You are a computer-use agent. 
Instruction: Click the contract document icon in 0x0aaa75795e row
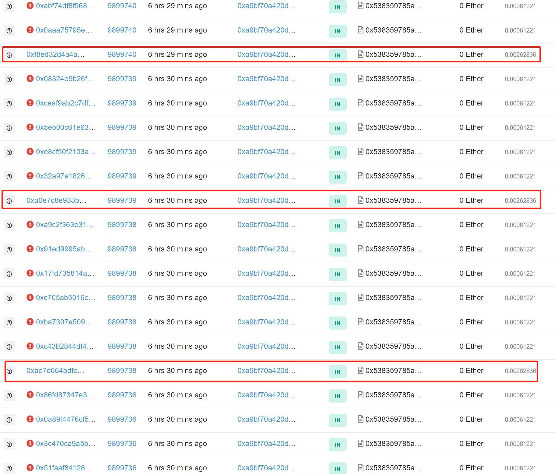pos(360,30)
